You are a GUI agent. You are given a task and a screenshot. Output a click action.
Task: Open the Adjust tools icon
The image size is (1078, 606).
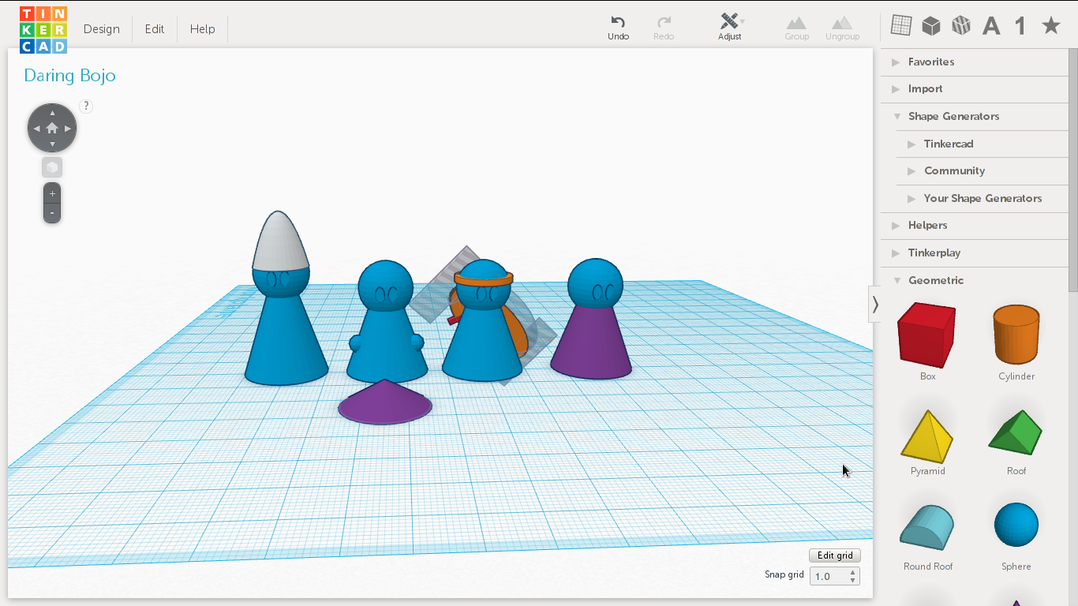point(730,21)
